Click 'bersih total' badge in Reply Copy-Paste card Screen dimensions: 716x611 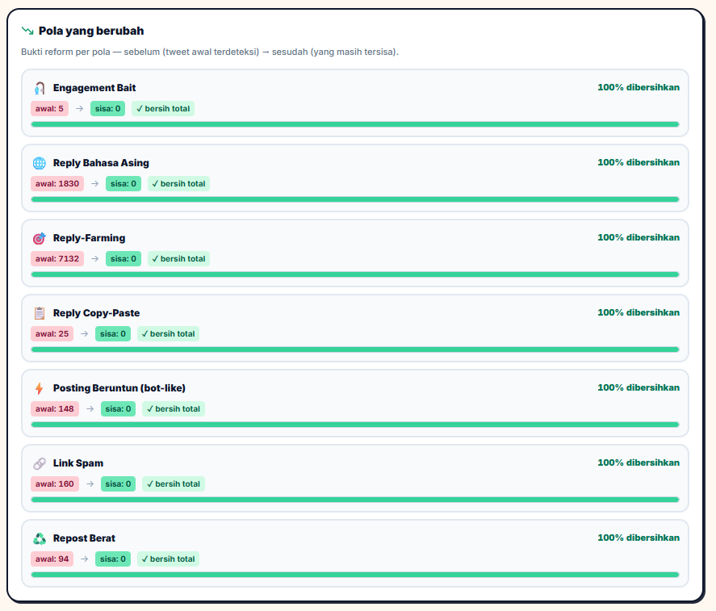pos(168,334)
